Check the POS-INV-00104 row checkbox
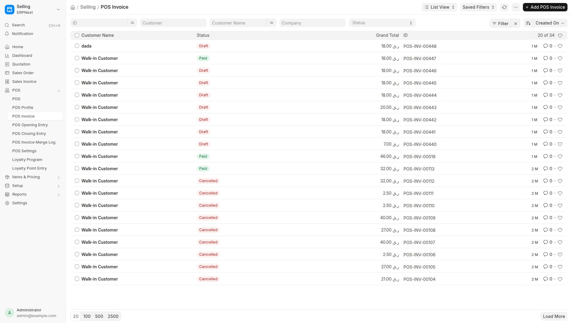575x323 pixels. pos(77,279)
